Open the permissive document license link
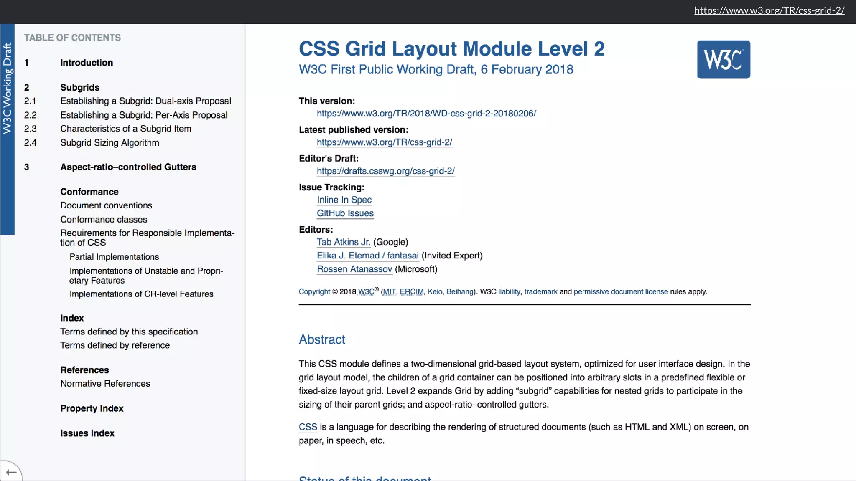856x481 pixels. click(x=620, y=292)
